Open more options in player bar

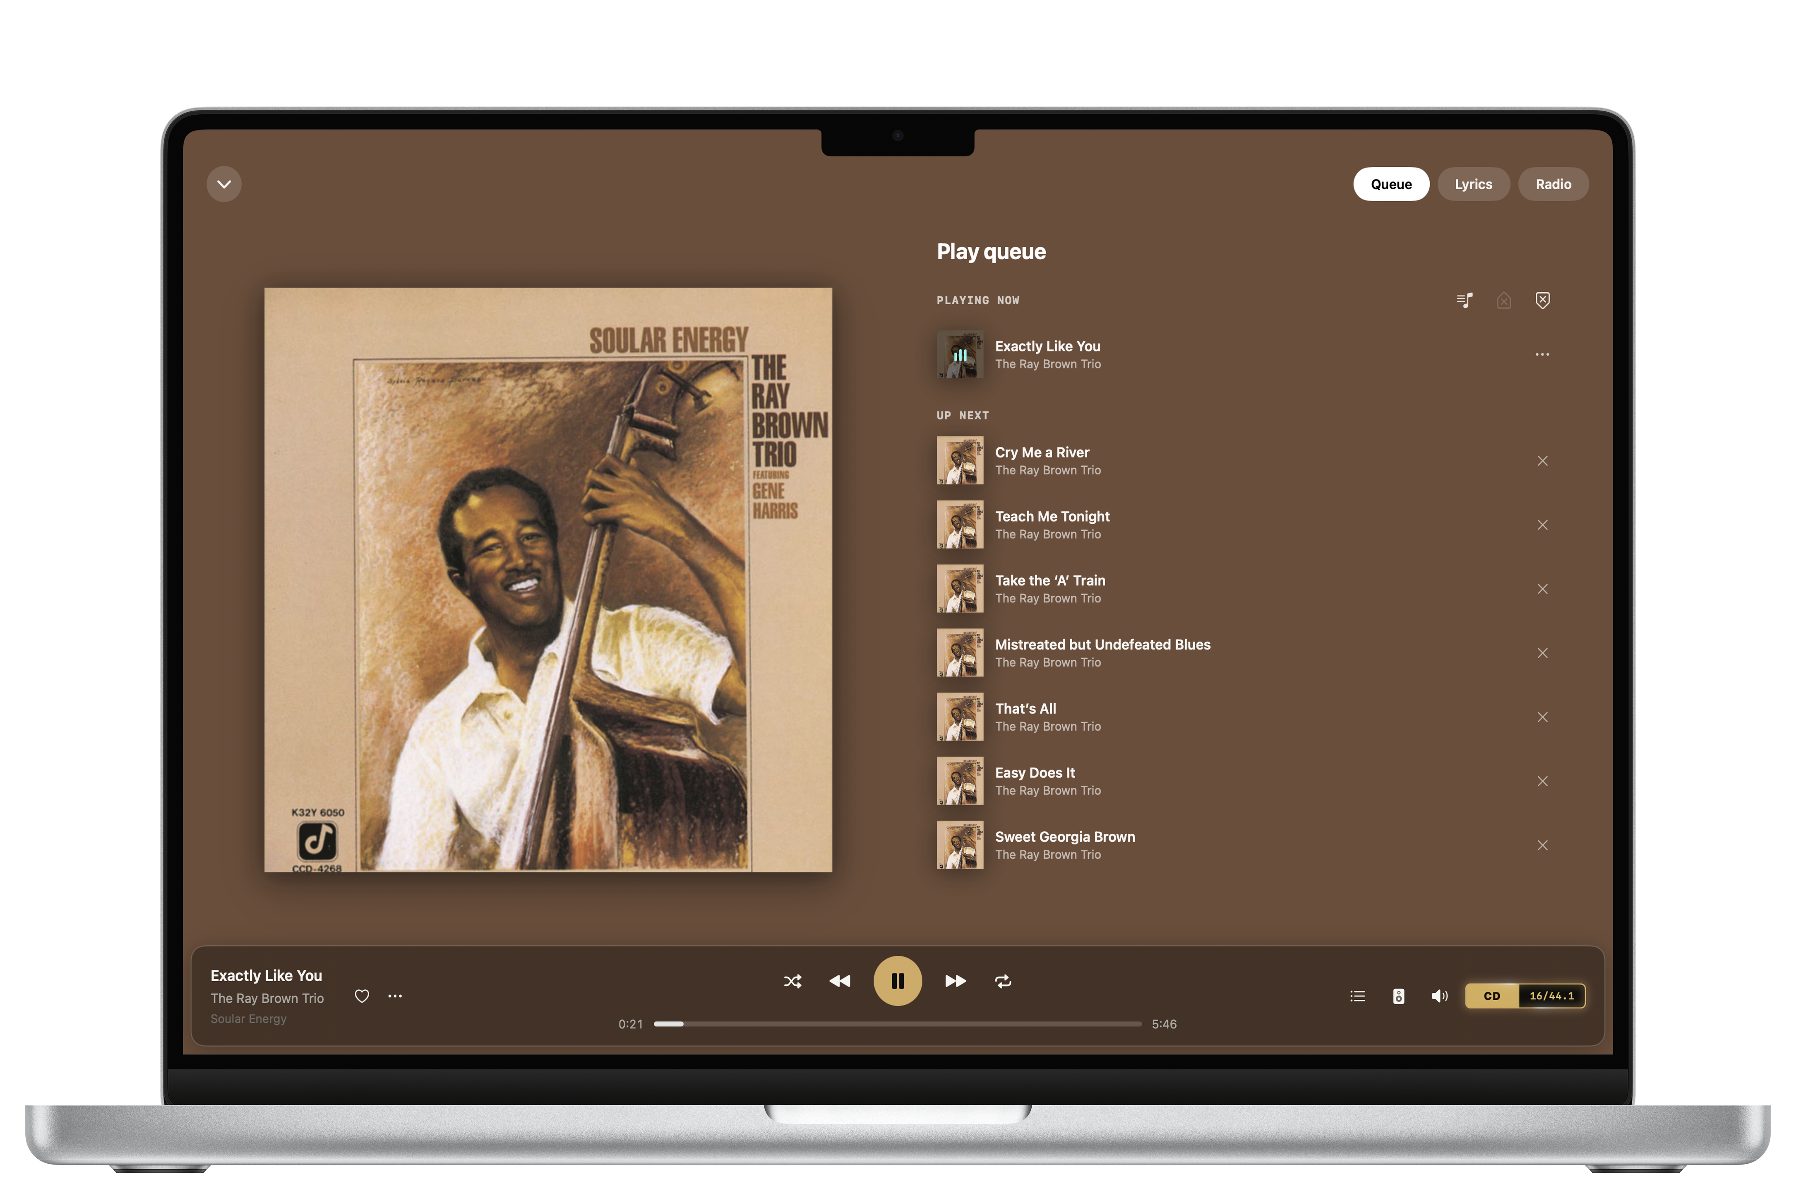(395, 996)
